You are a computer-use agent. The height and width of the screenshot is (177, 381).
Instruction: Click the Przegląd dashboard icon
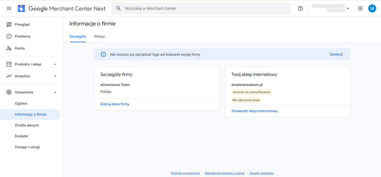pyautogui.click(x=9, y=24)
